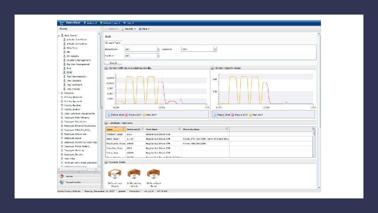Collapse the Planned Standby Hours panel
This screenshot has height=213, width=378.
click(x=213, y=68)
